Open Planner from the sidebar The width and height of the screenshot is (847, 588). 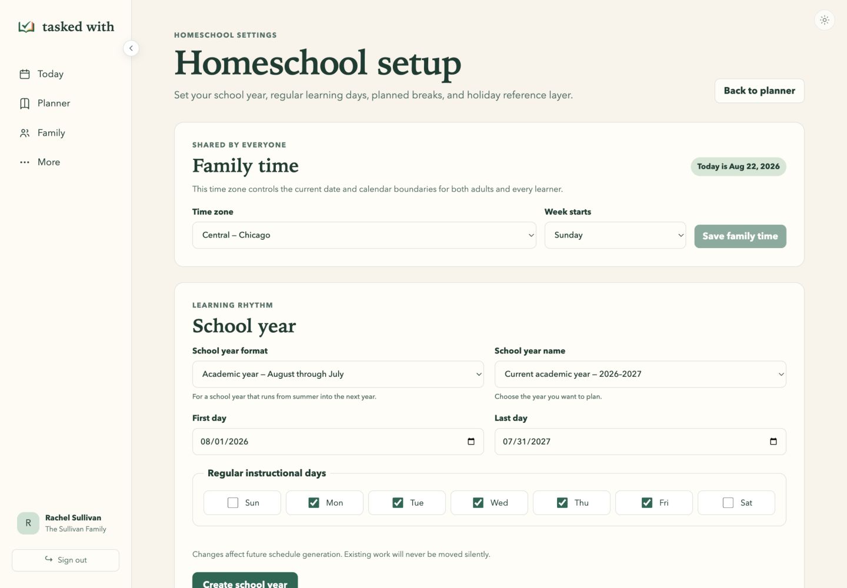tap(66, 103)
